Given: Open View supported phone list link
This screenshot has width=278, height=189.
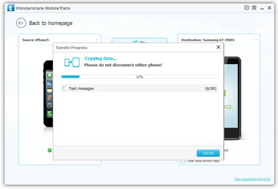Looking at the screenshot, I should pos(253,179).
